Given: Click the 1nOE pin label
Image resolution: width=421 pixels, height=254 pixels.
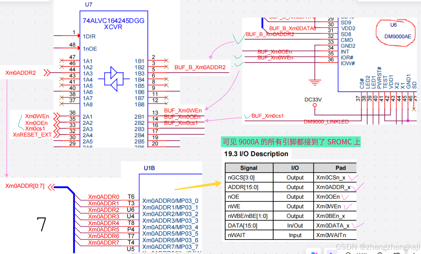Looking at the screenshot, I should [x=90, y=49].
